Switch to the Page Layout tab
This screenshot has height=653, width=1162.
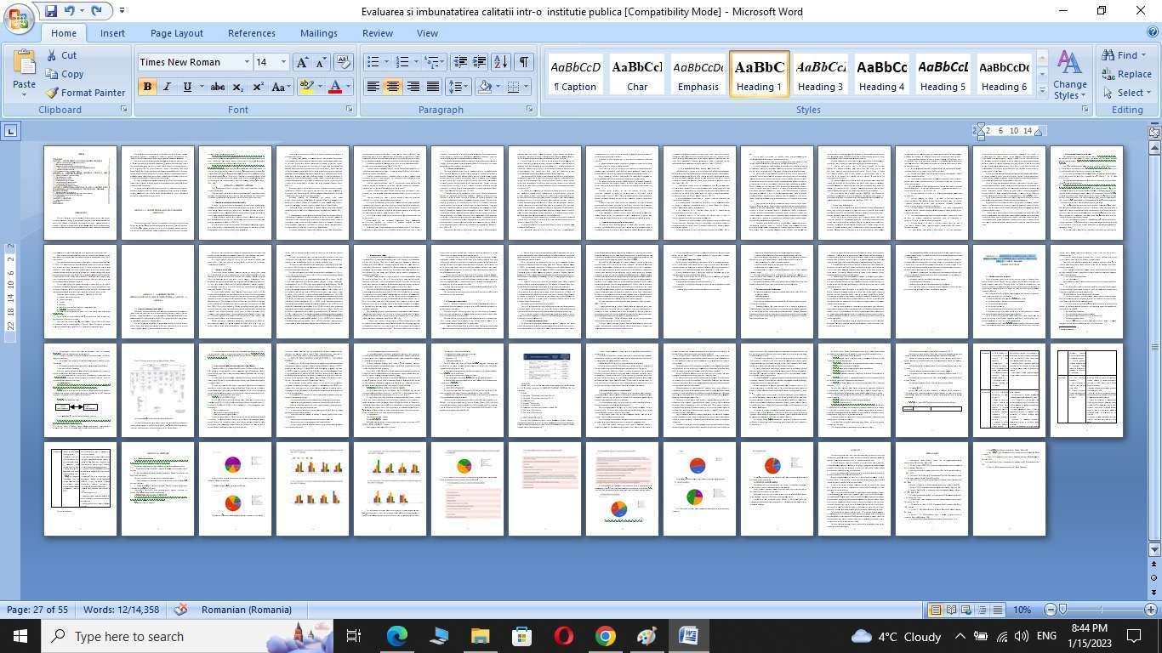pyautogui.click(x=177, y=33)
